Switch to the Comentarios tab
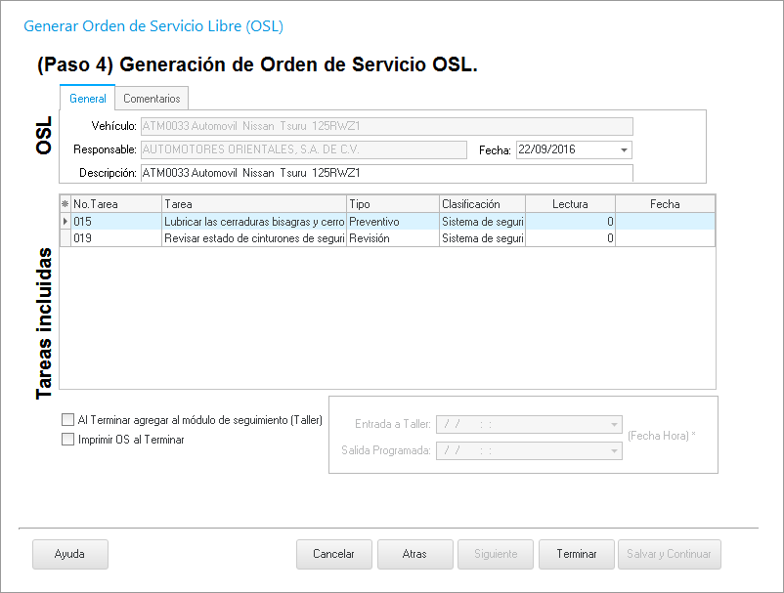Screen dimensions: 784x593 coord(152,99)
